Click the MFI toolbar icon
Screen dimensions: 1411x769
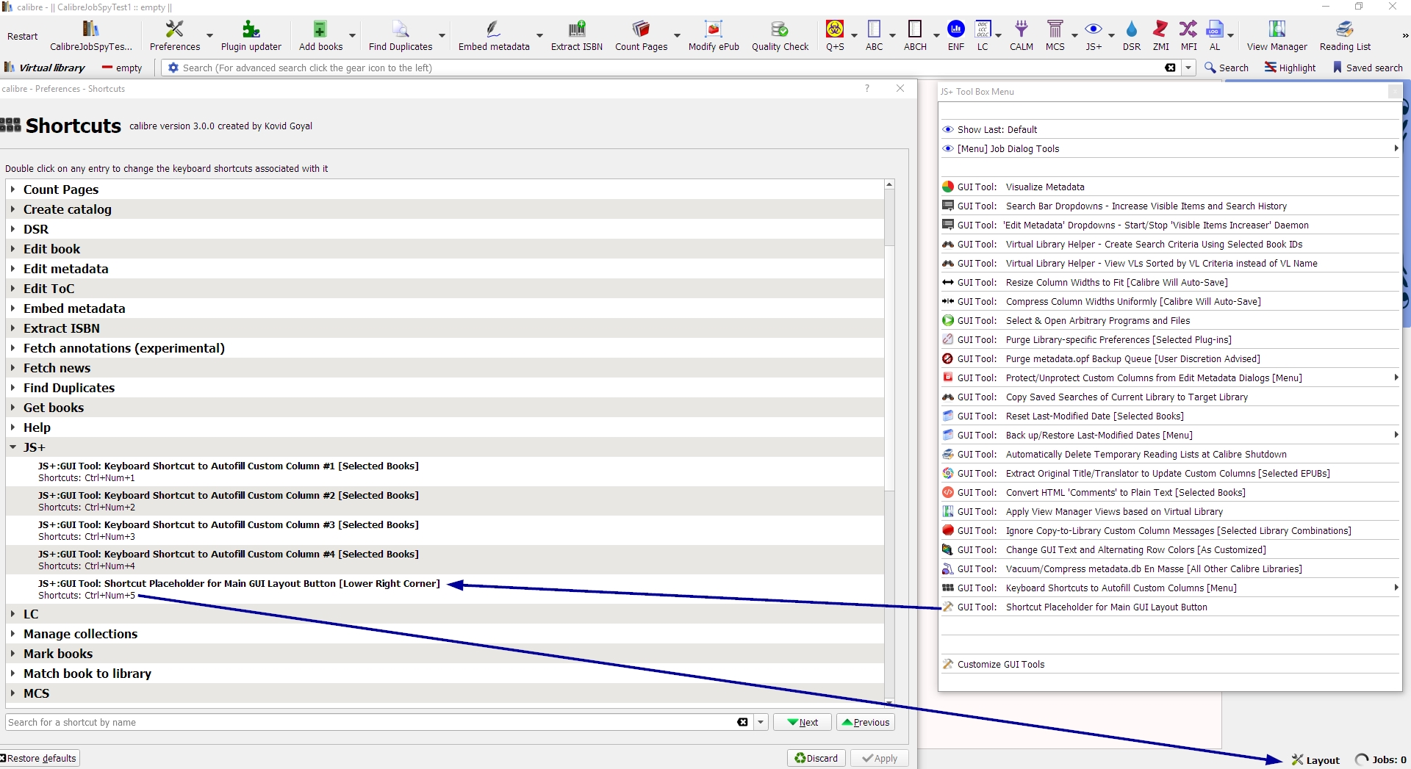point(1188,35)
